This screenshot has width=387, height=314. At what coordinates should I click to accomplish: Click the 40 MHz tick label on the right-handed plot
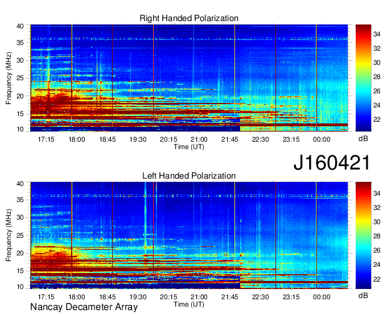[x=20, y=26]
